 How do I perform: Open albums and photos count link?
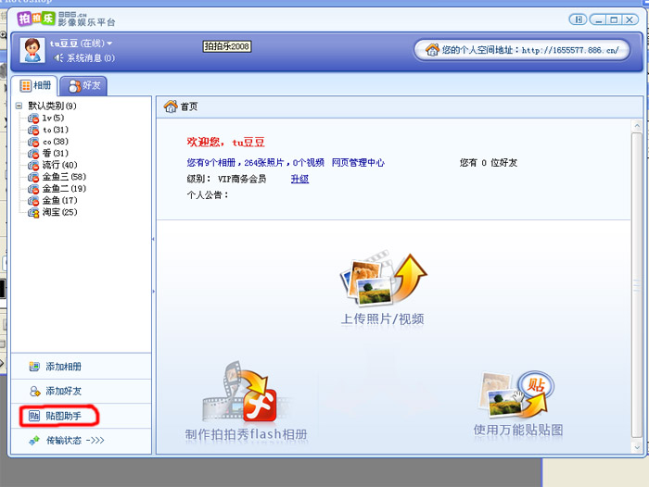255,162
